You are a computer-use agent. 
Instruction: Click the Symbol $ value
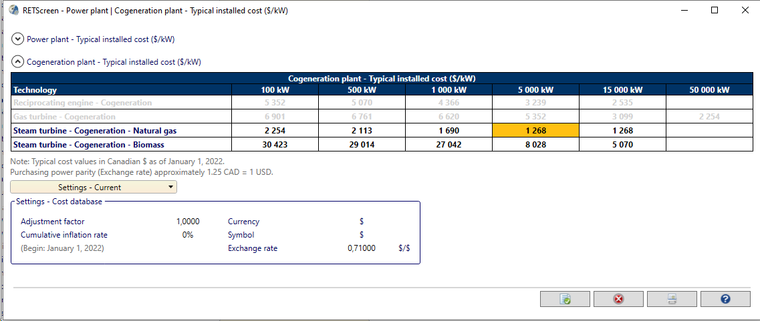click(x=362, y=235)
